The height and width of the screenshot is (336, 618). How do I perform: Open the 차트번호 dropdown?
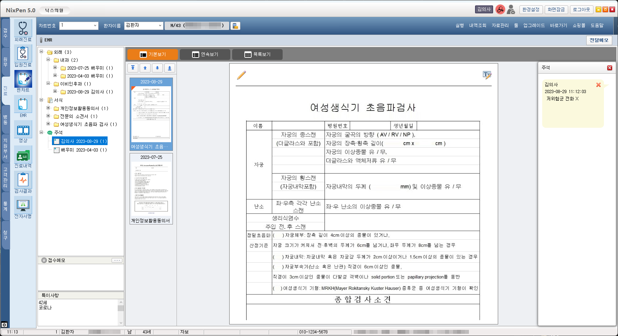[95, 26]
